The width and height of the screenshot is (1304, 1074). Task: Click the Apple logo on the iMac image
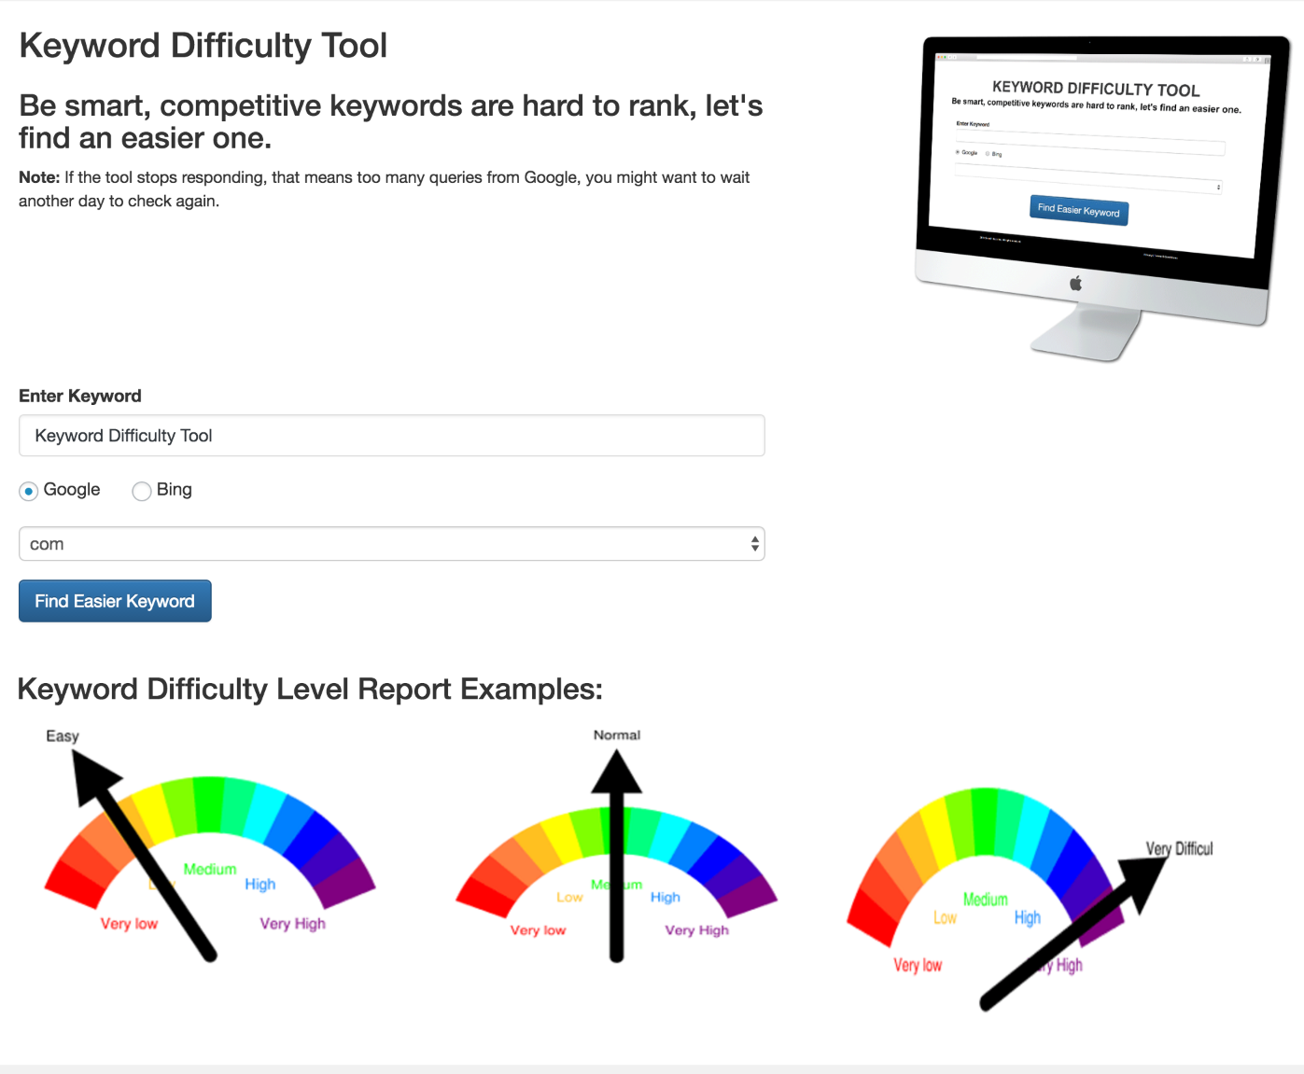(x=1075, y=283)
